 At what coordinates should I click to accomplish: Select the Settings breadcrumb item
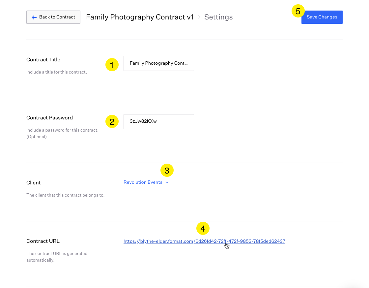pos(218,17)
